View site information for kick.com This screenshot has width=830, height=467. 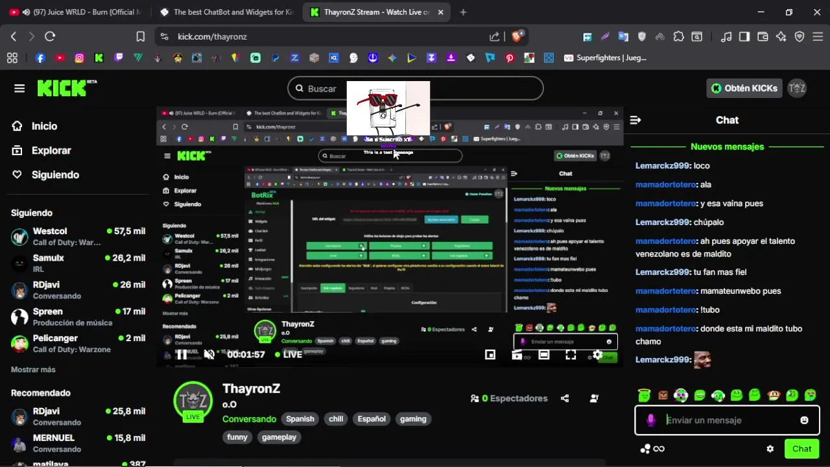(164, 37)
